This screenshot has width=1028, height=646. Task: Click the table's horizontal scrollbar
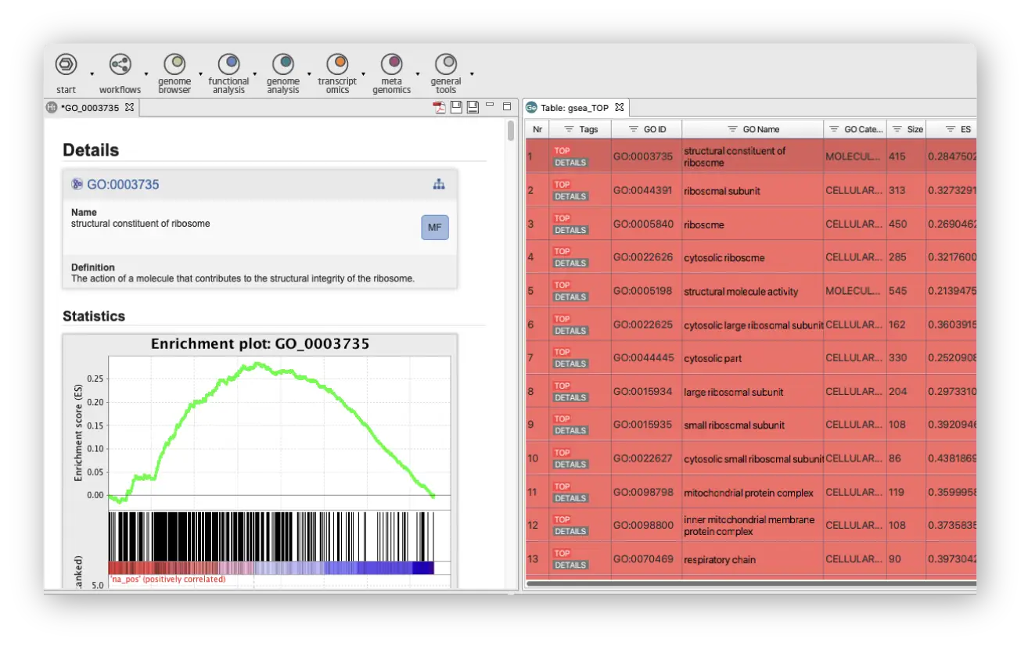[751, 583]
